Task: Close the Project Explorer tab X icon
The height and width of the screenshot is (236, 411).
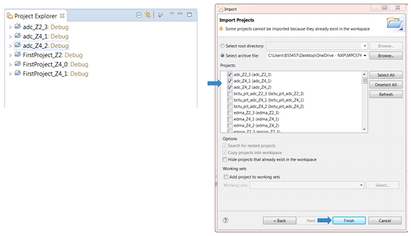Action: (62, 16)
